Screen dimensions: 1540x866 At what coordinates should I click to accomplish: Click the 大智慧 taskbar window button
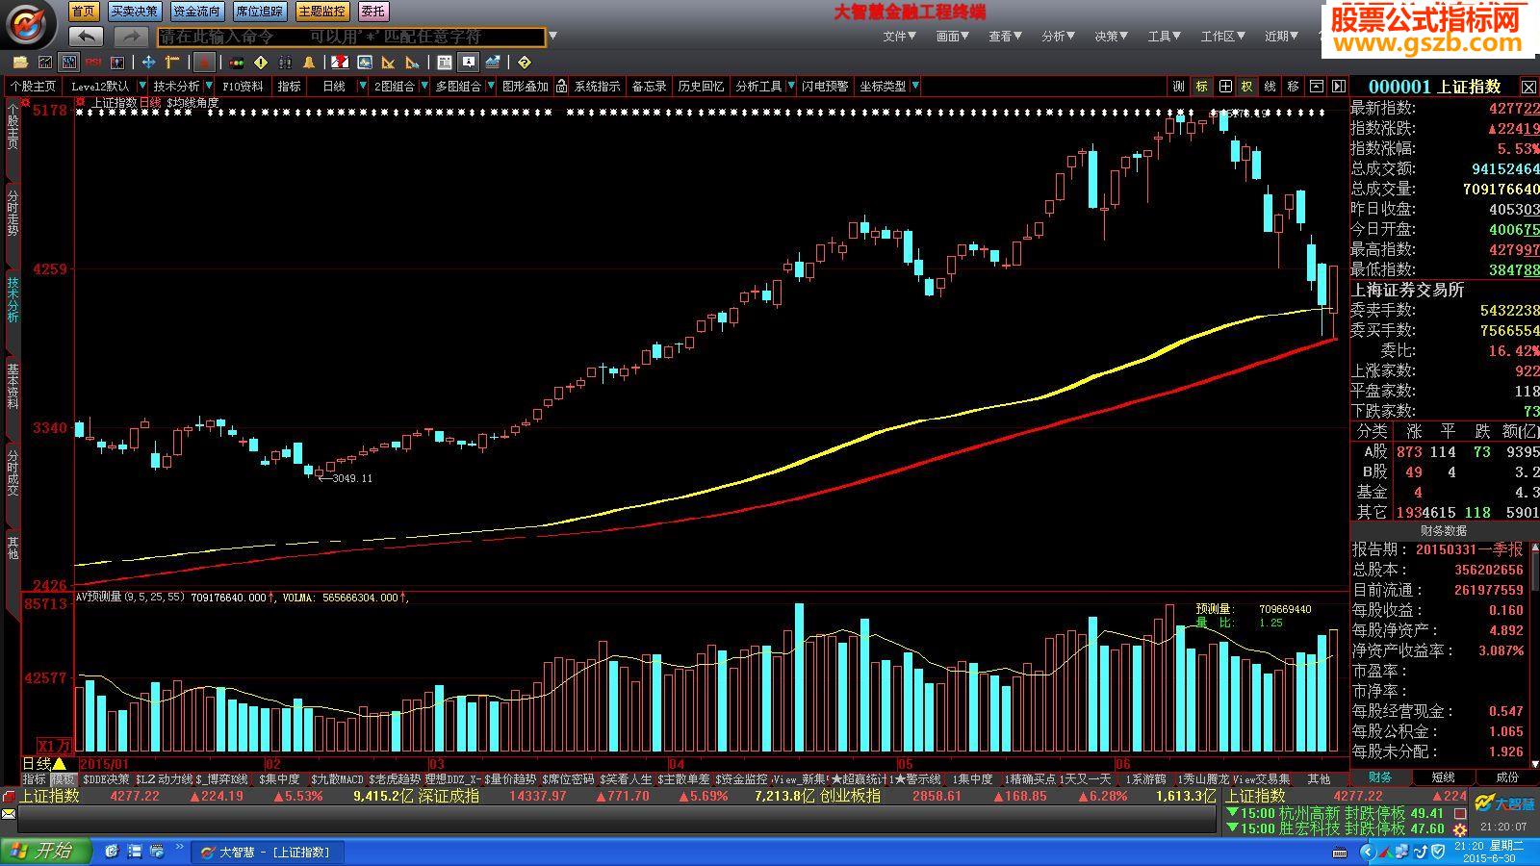click(x=267, y=852)
